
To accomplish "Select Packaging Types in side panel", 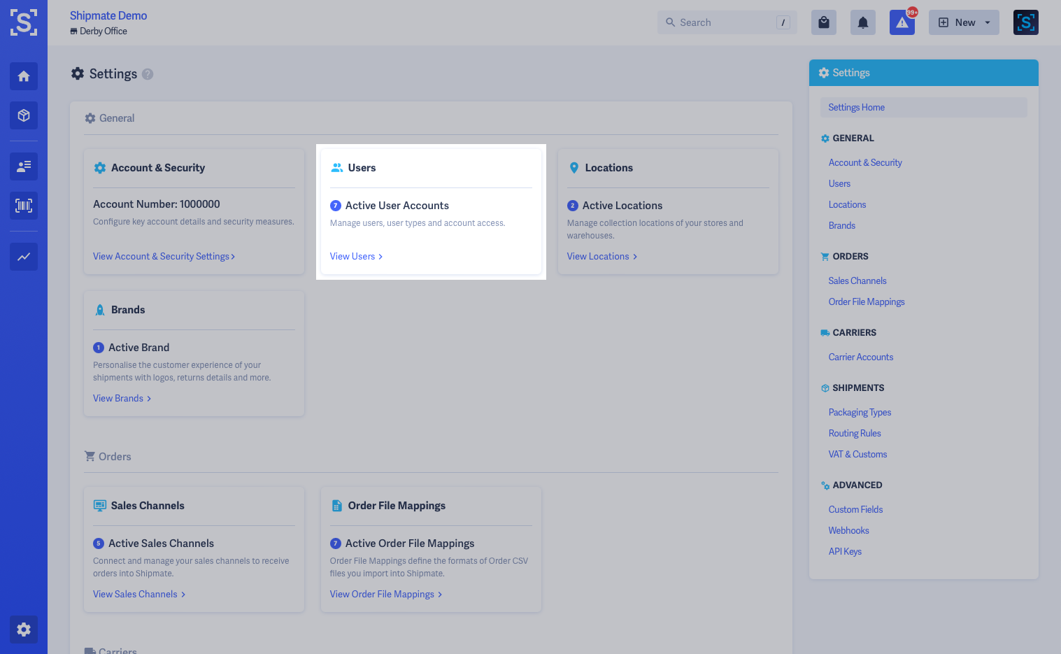I will coord(860,413).
